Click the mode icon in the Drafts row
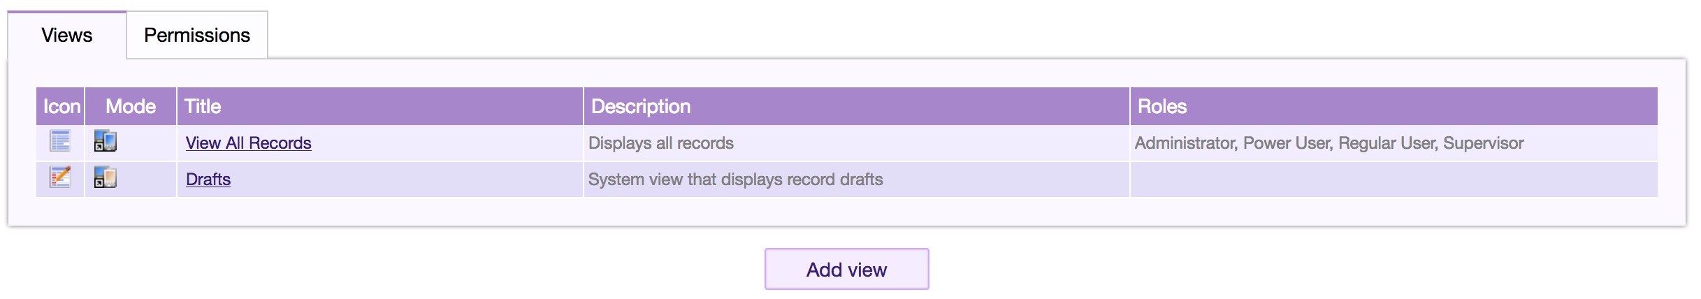This screenshot has height=299, width=1701. [105, 177]
